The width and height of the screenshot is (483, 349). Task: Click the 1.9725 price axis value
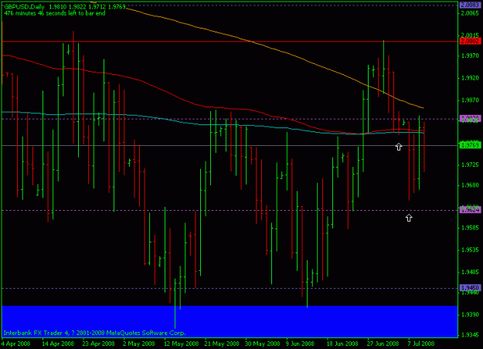click(x=470, y=165)
